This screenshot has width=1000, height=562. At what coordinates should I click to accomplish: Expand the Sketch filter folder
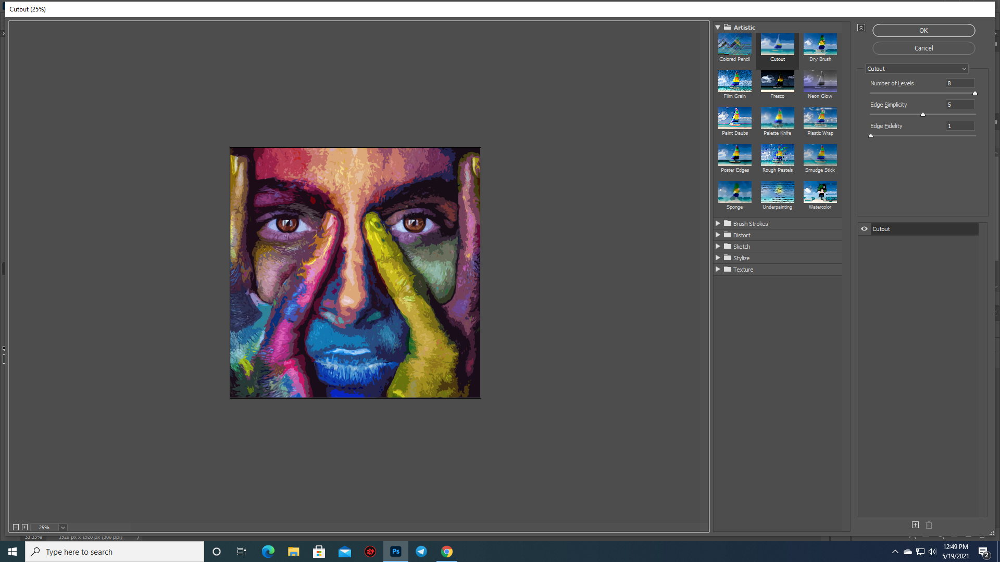(x=718, y=246)
